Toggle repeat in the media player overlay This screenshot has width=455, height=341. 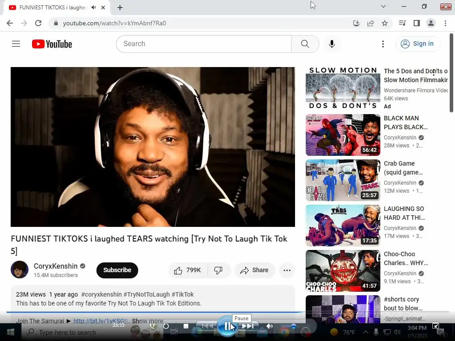click(166, 326)
